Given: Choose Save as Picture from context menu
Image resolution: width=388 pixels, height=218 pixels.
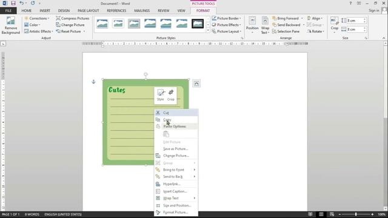Looking at the screenshot, I should [x=176, y=149].
